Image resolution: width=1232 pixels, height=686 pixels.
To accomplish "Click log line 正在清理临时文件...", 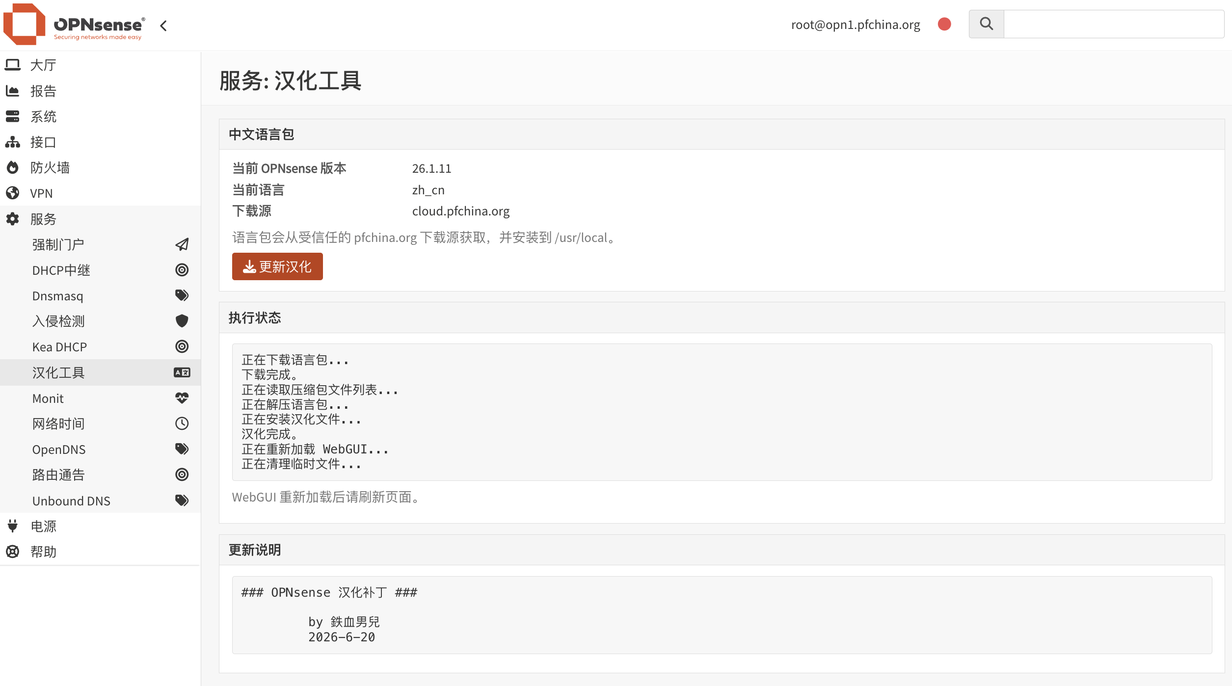I will point(301,464).
